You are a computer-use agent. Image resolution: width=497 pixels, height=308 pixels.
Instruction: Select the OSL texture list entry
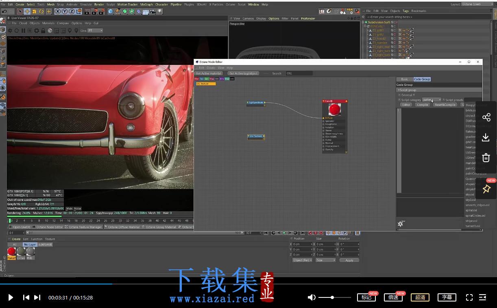(x=206, y=84)
